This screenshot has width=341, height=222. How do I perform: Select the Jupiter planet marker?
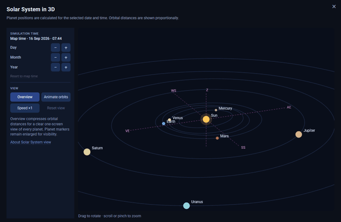298,135
